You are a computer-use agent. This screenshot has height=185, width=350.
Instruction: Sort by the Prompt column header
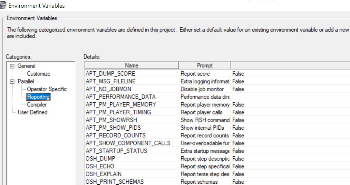coord(205,66)
